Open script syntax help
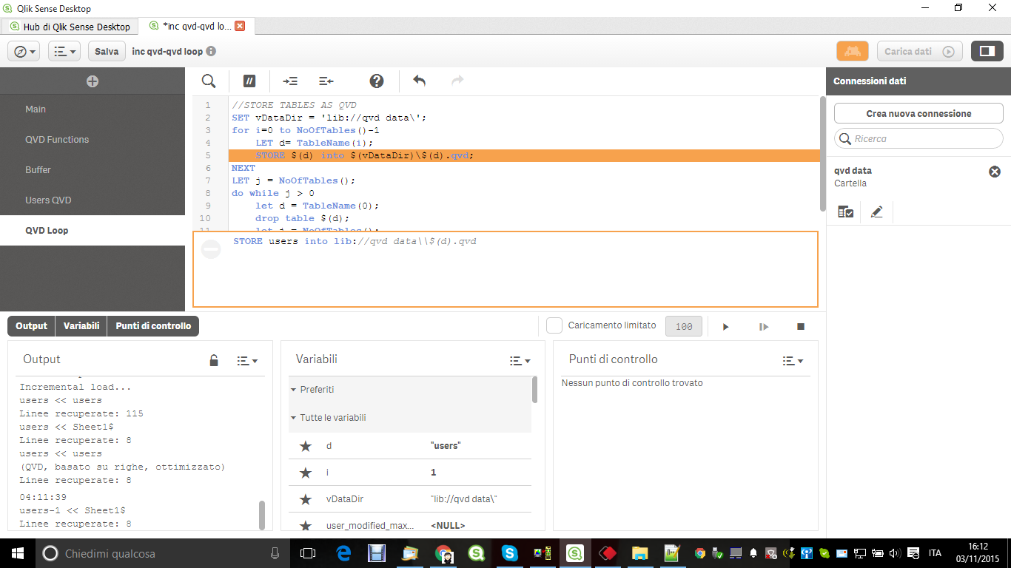1011x568 pixels. (377, 81)
